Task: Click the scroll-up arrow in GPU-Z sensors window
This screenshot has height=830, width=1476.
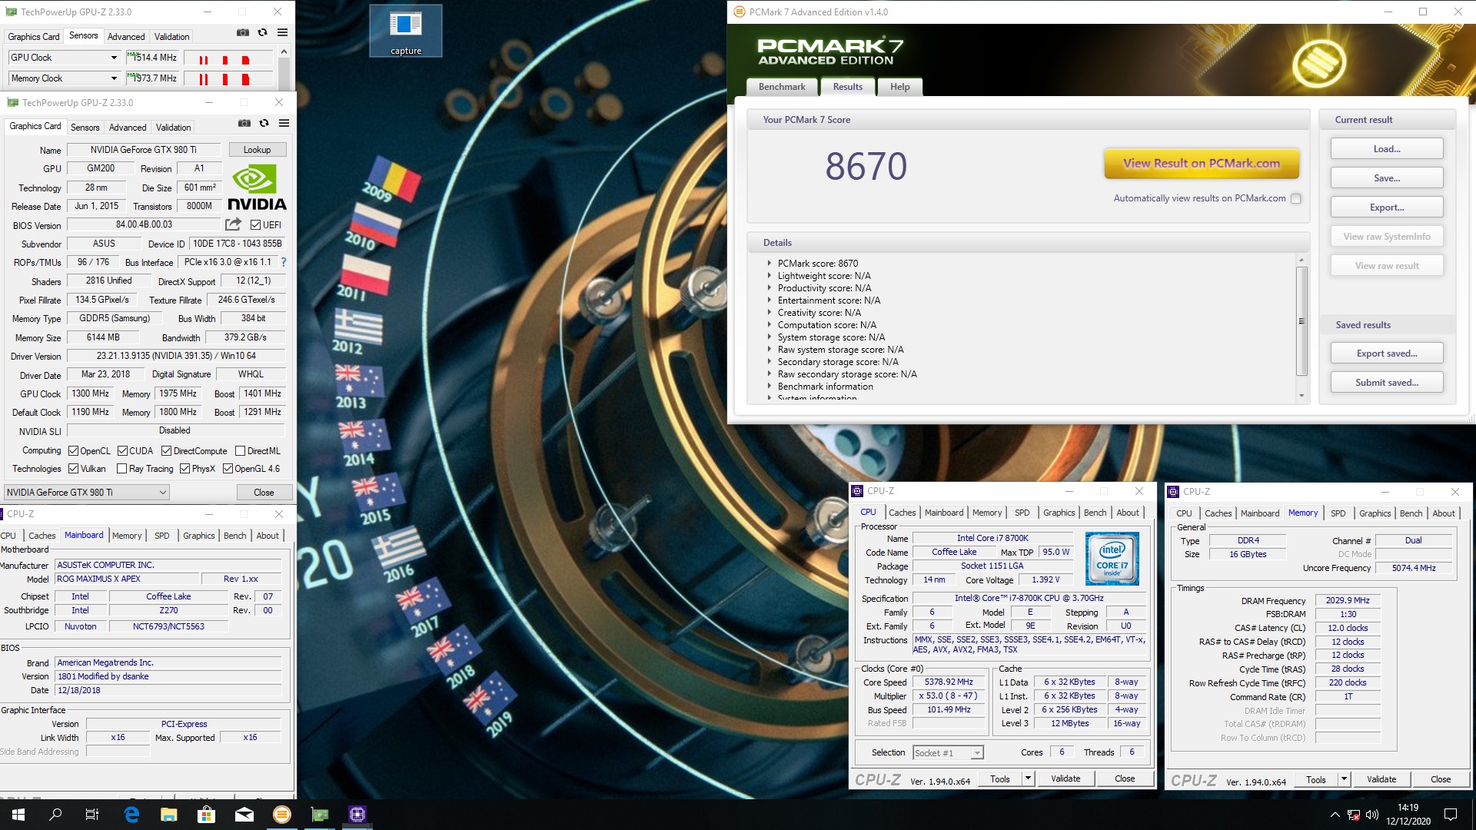Action: pos(284,51)
